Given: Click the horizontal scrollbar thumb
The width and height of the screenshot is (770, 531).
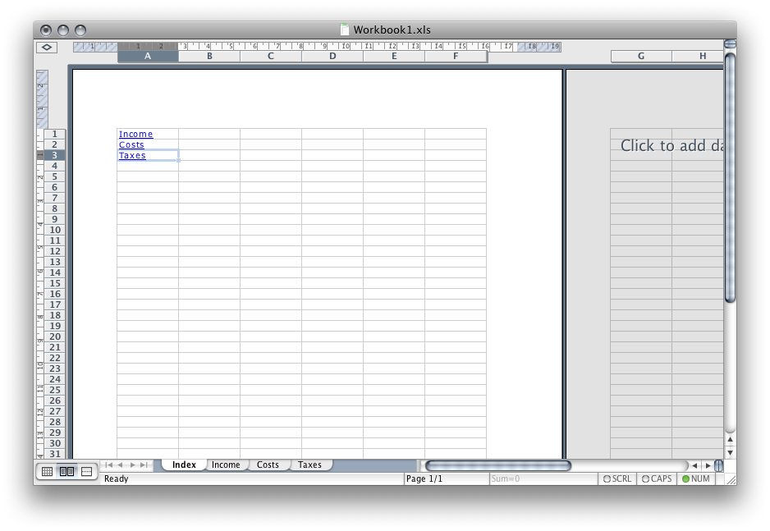Looking at the screenshot, I should [x=498, y=465].
